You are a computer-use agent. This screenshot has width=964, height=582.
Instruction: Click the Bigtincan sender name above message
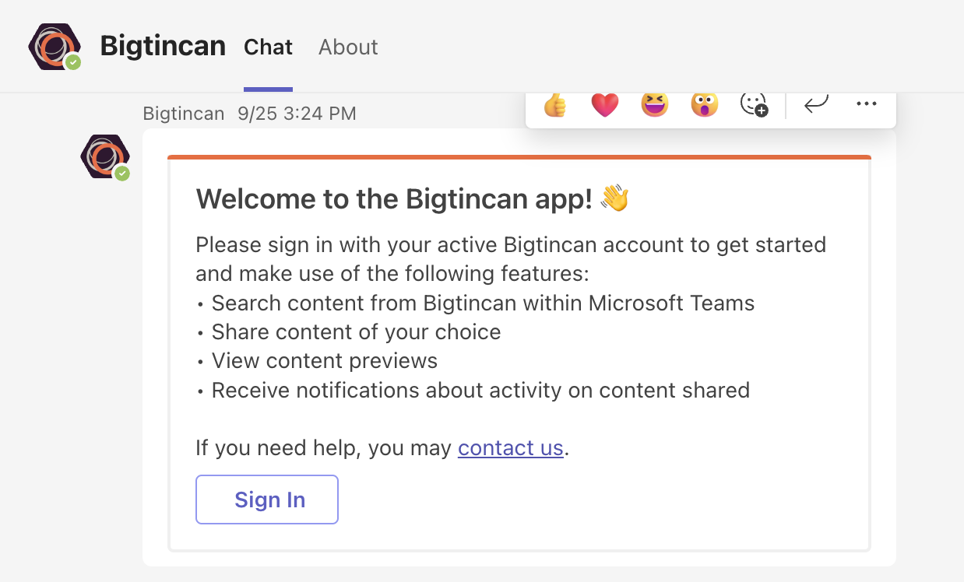[184, 114]
